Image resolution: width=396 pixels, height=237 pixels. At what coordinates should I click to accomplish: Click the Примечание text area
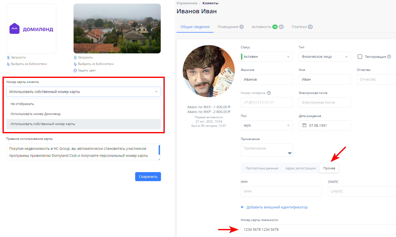(x=267, y=150)
